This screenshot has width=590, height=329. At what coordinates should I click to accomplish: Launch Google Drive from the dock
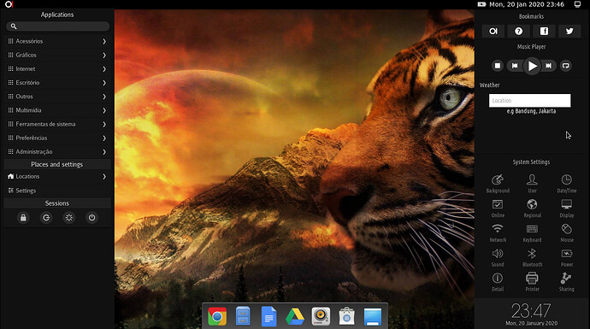click(295, 316)
